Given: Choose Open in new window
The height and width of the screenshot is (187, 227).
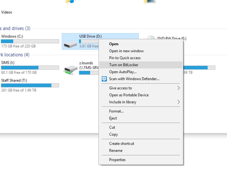Looking at the screenshot, I should point(141,51).
